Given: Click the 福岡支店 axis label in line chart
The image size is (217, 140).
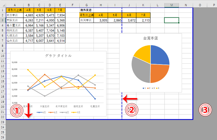Looking at the screenshot, I should pos(78,106).
